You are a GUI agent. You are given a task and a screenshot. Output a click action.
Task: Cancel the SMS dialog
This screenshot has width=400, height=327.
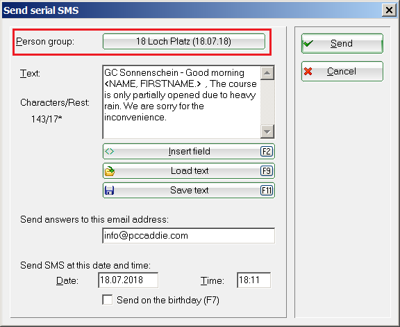(x=342, y=72)
